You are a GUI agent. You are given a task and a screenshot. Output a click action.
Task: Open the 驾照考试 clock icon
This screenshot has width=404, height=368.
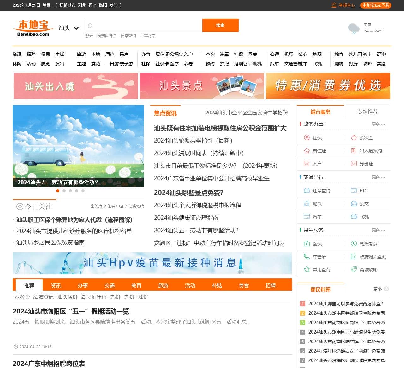point(354,244)
